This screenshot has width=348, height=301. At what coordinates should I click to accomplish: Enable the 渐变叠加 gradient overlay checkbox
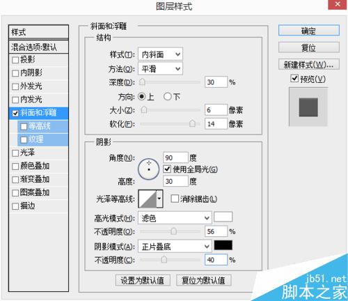click(x=15, y=180)
